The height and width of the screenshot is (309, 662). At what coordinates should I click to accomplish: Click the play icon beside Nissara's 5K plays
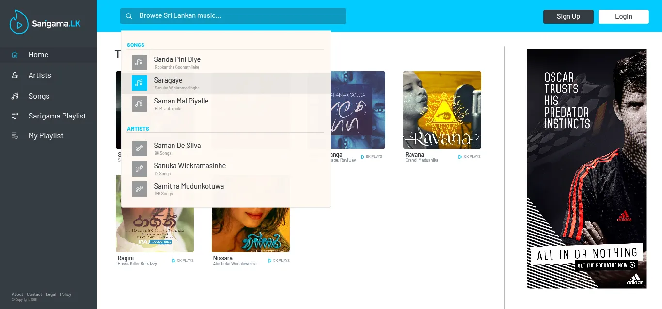pos(270,261)
